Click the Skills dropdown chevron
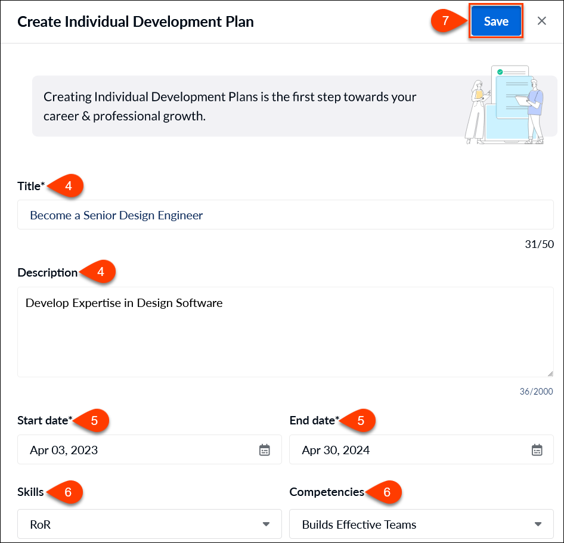 coord(266,524)
